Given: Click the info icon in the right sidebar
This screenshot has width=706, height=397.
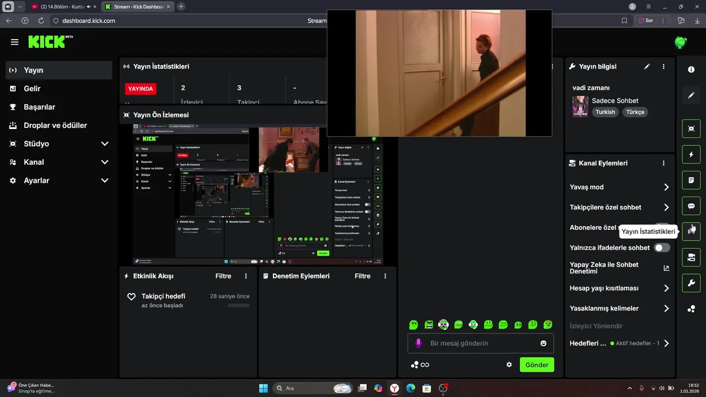Looking at the screenshot, I should [x=691, y=69].
